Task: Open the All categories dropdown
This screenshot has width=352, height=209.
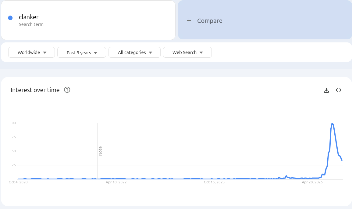Action: [x=134, y=52]
